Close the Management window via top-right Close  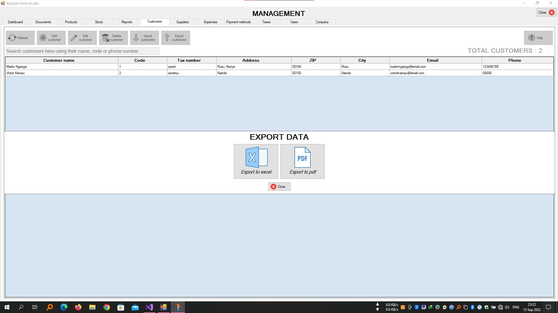pyautogui.click(x=546, y=12)
